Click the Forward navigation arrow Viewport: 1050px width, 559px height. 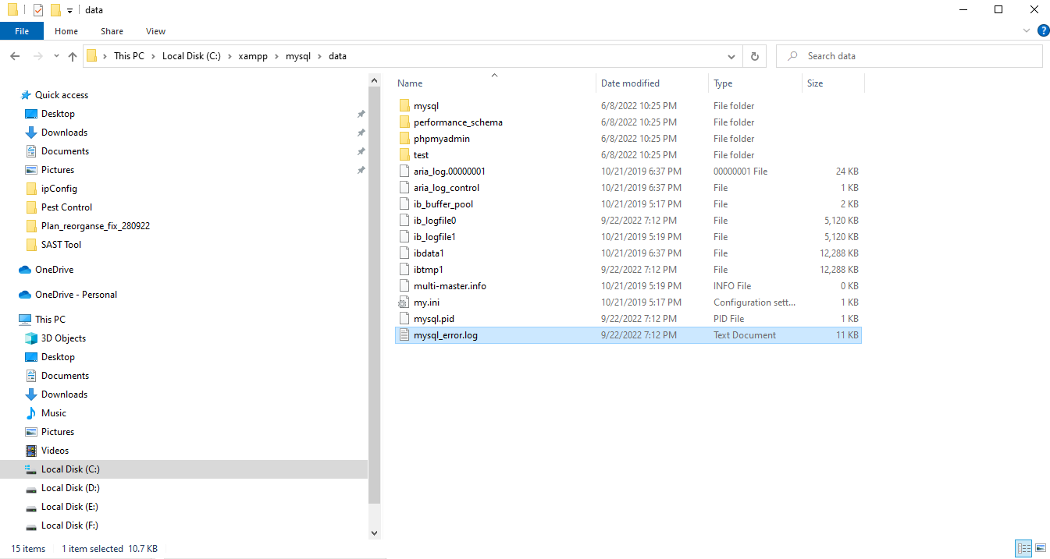(x=36, y=55)
